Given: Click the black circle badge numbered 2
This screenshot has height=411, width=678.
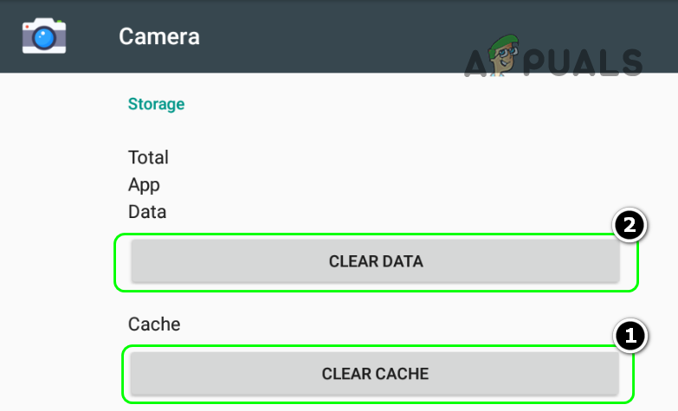Looking at the screenshot, I should [628, 227].
